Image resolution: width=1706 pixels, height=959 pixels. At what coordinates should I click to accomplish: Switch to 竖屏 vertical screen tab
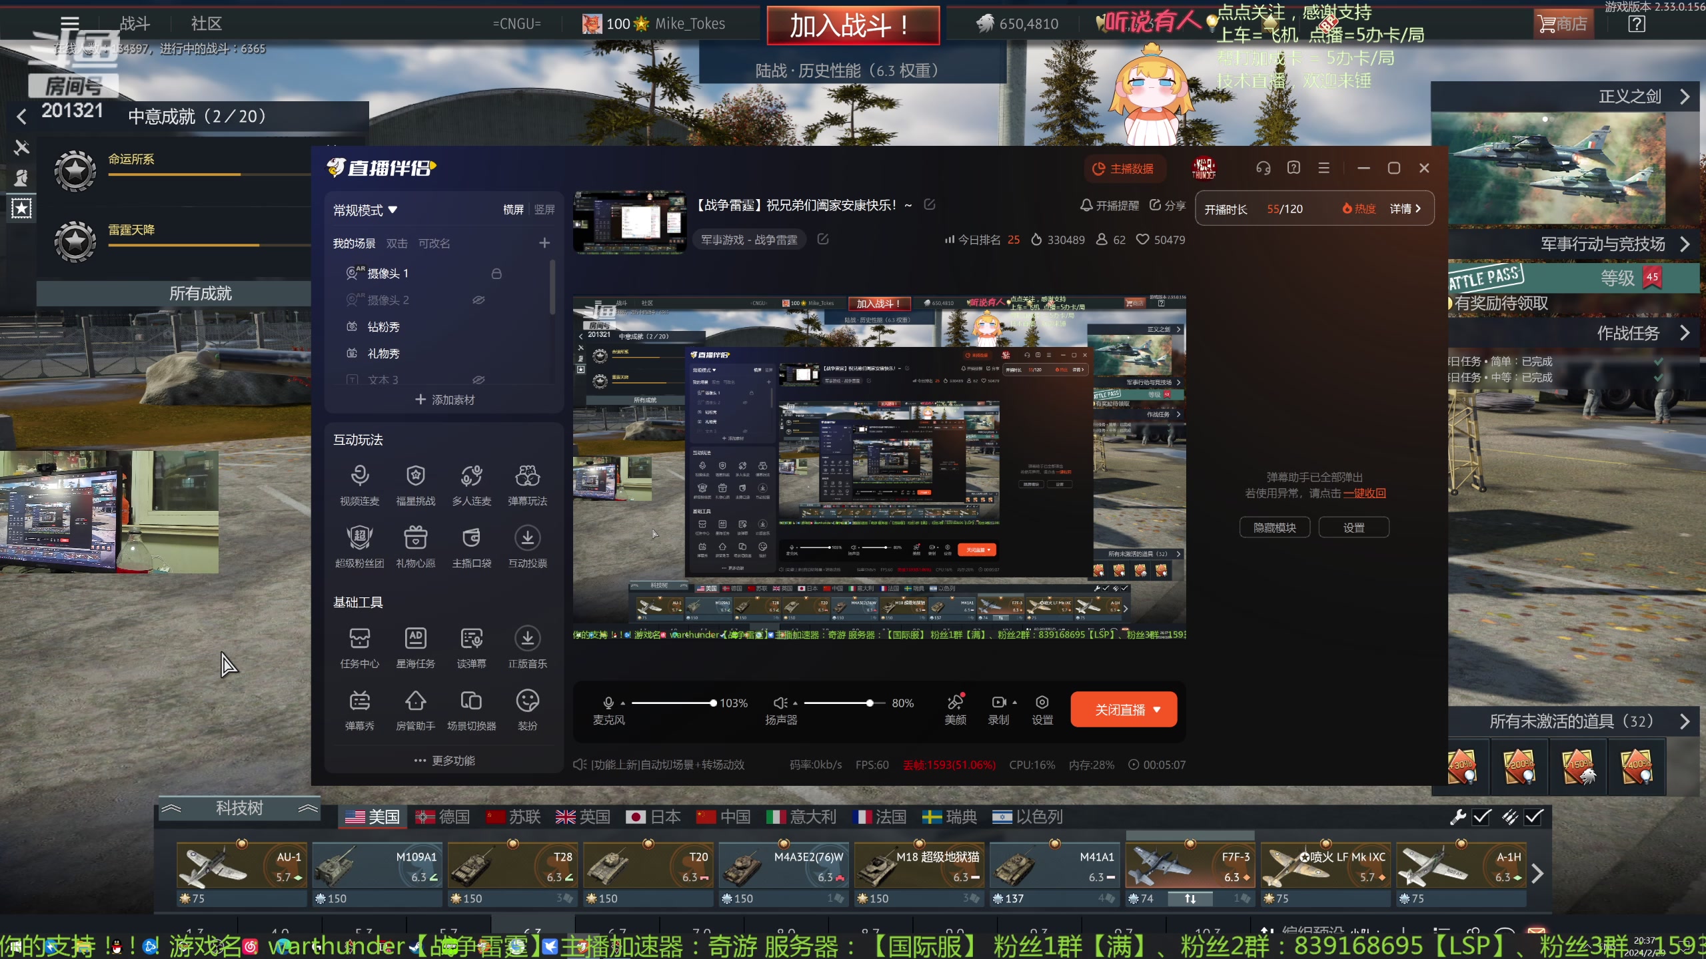pos(544,210)
